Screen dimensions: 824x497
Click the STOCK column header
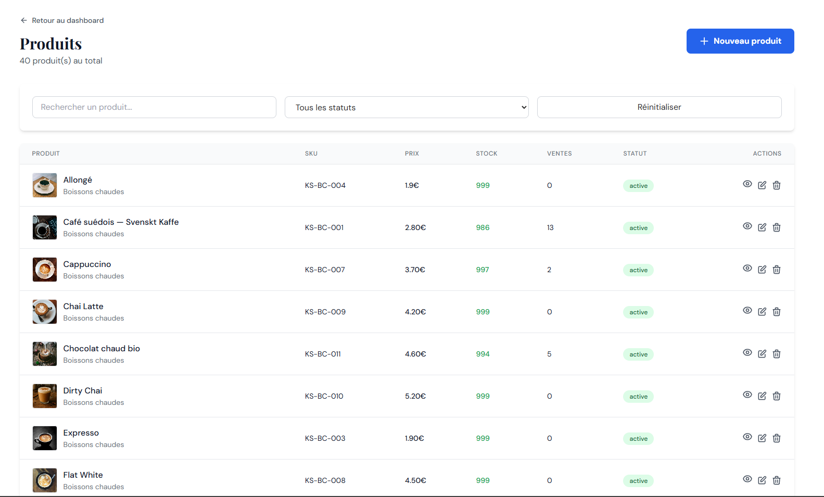486,154
